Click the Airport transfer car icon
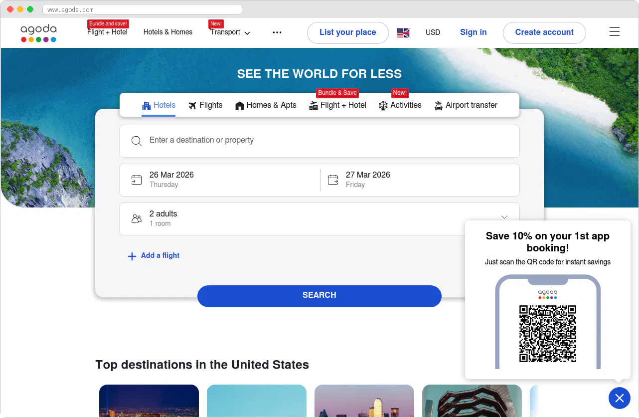This screenshot has width=639, height=418. 439,105
